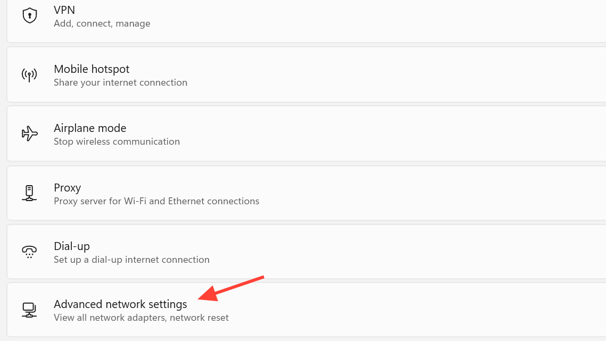The image size is (606, 341).
Task: Open the VPN settings title
Action: pos(64,10)
